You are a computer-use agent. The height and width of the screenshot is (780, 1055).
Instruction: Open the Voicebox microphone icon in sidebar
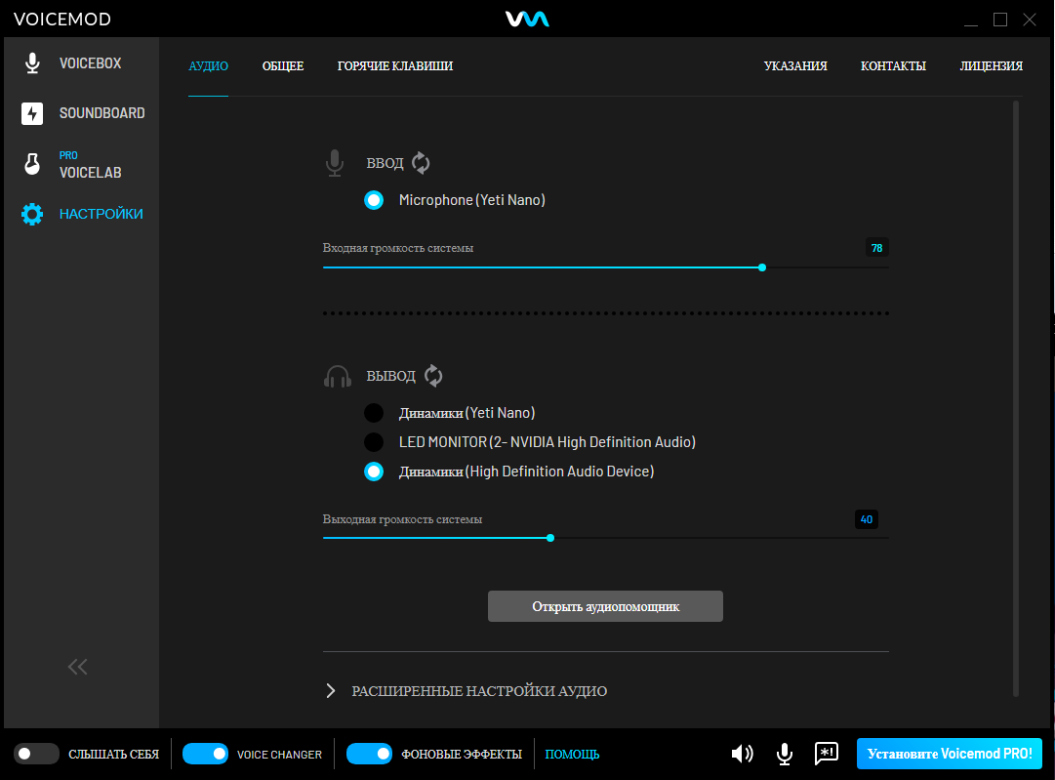coord(32,63)
